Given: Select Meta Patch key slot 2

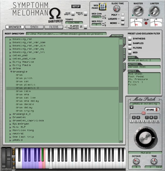Looking at the screenshot, I should (134, 117).
